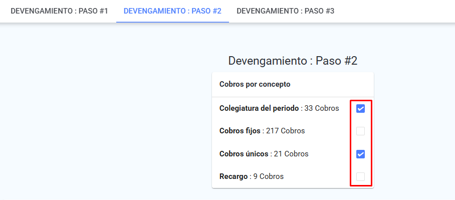Click Paso #2 text in page heading
The height and width of the screenshot is (200, 455).
337,61
